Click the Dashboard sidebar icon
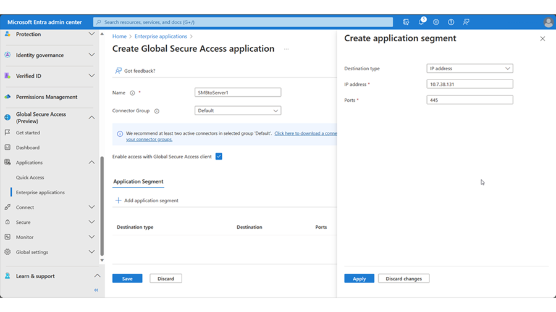This screenshot has width=556, height=312. pyautogui.click(x=7, y=147)
